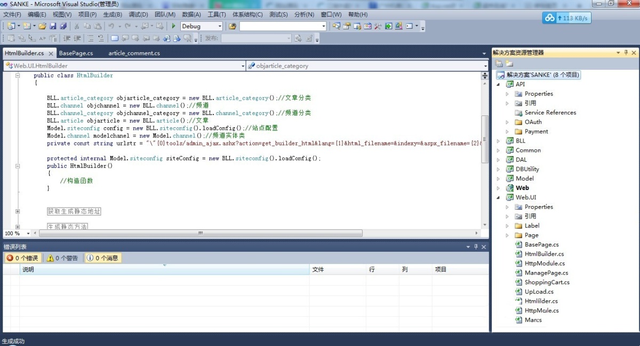The image size is (640, 346).
Task: Expand the collapsed 生成静态方法 region
Action: tap(18, 227)
